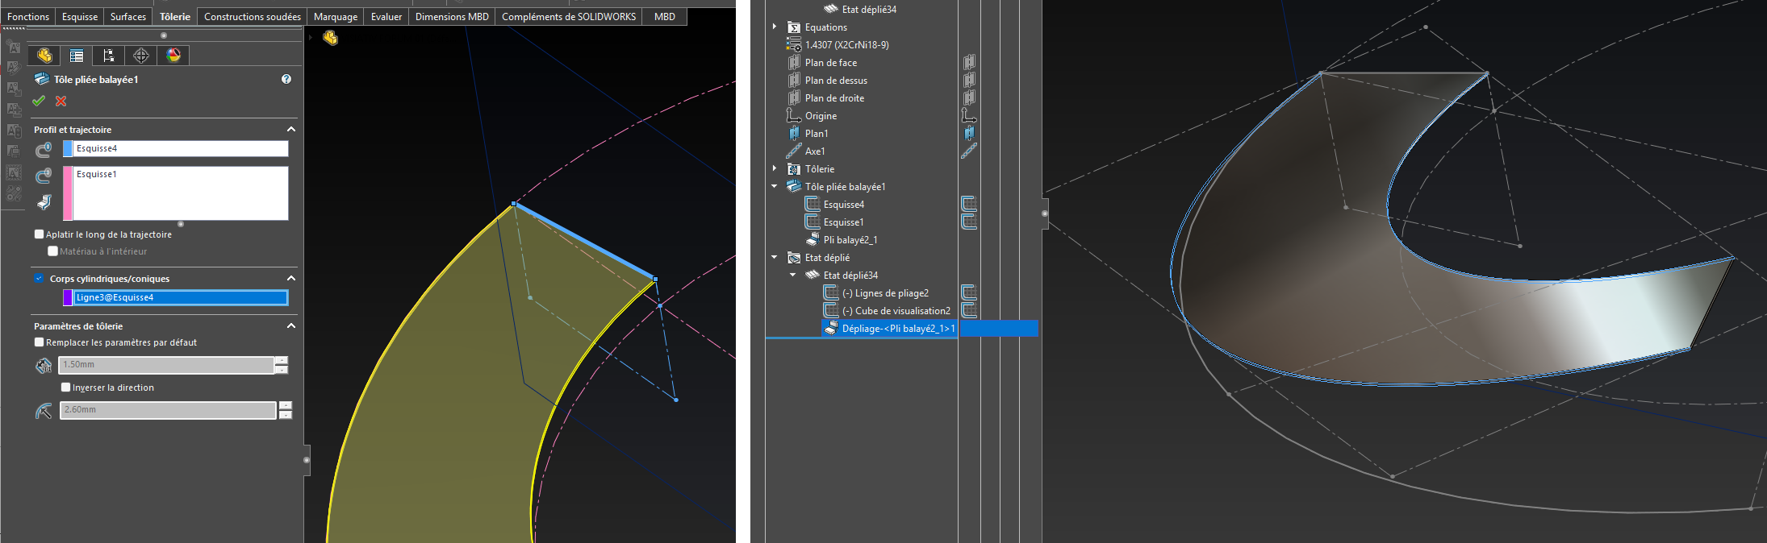Select Plan de face in tree

(x=830, y=63)
